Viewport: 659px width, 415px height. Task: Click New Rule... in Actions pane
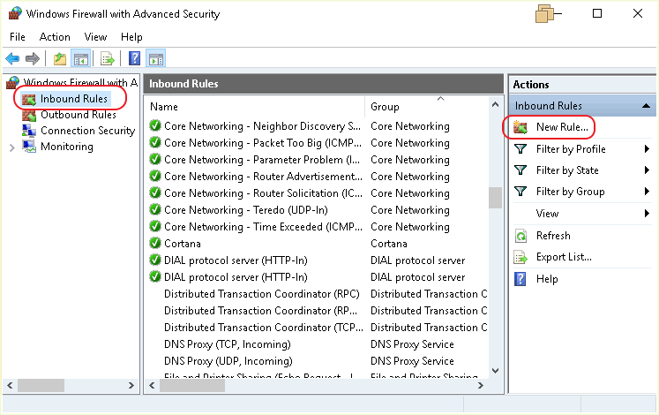[562, 127]
